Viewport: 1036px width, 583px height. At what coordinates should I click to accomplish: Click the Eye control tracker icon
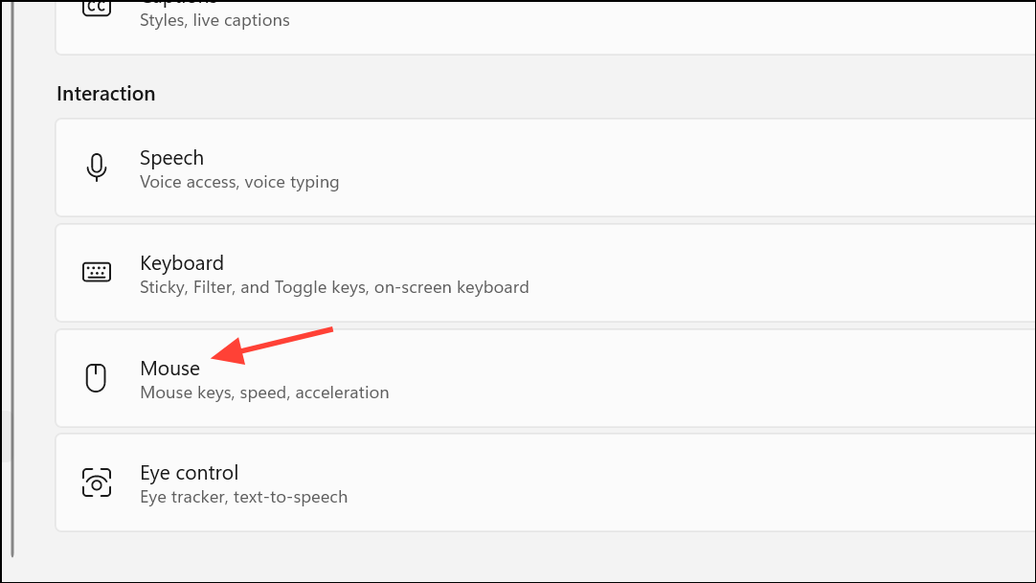tap(97, 482)
